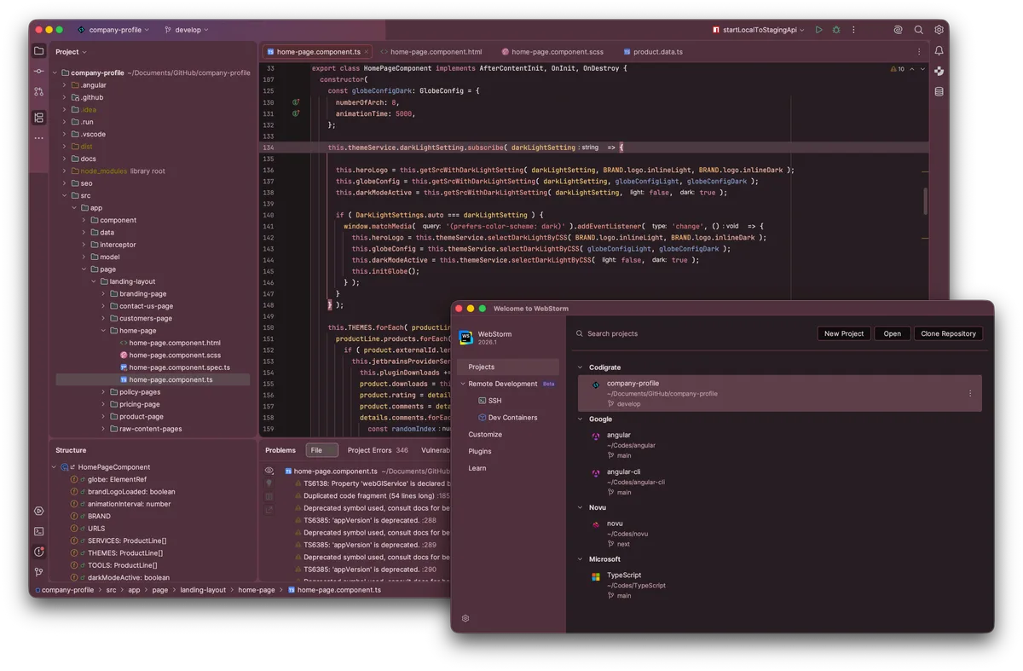1023x671 pixels.
Task: Click the New Project button
Action: coord(844,333)
